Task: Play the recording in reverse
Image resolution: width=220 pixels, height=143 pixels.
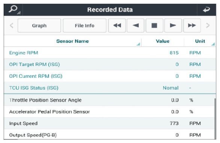Action: tap(136, 25)
